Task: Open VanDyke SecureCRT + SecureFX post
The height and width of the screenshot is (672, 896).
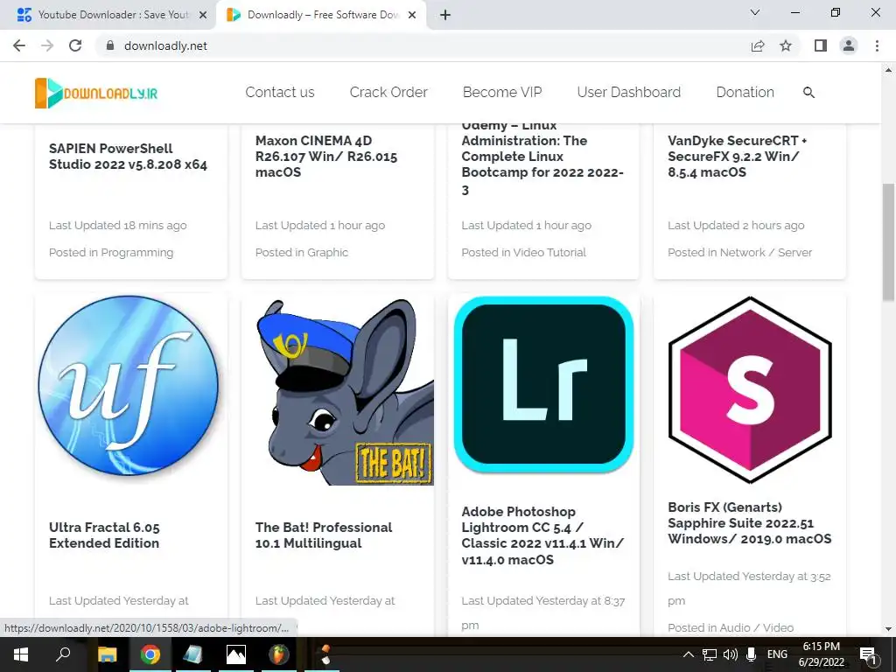Action: pos(737,157)
